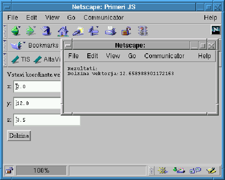This screenshot has width=225, height=180.
Task: Open the Communicator menu in main window
Action: click(x=103, y=18)
